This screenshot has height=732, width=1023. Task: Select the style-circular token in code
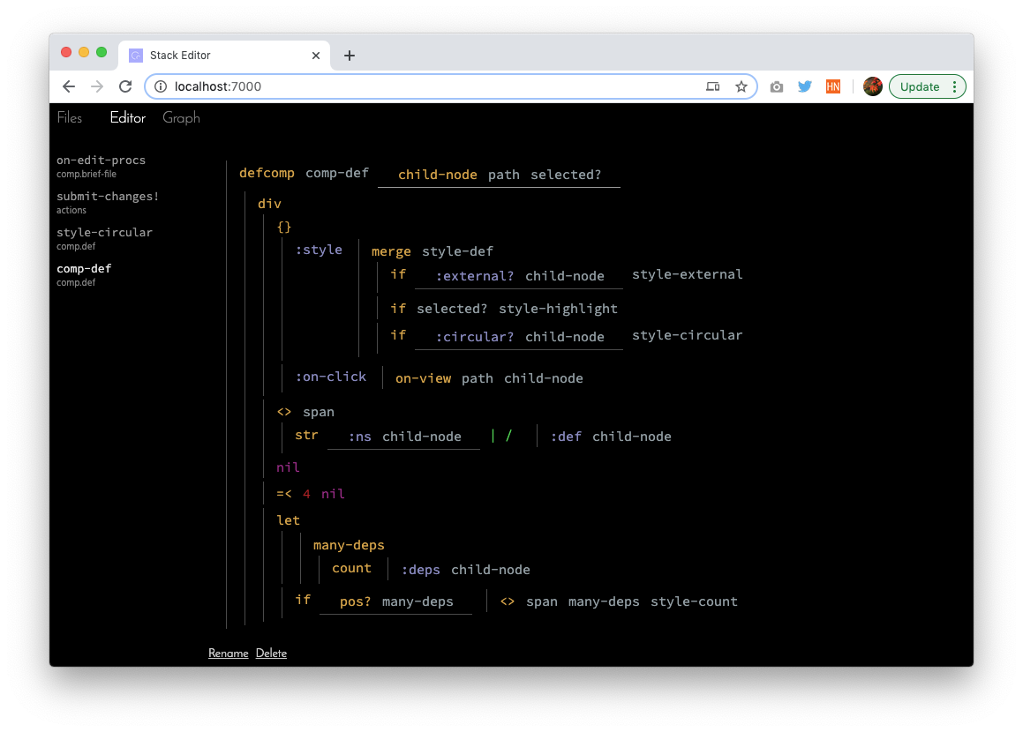coord(687,335)
